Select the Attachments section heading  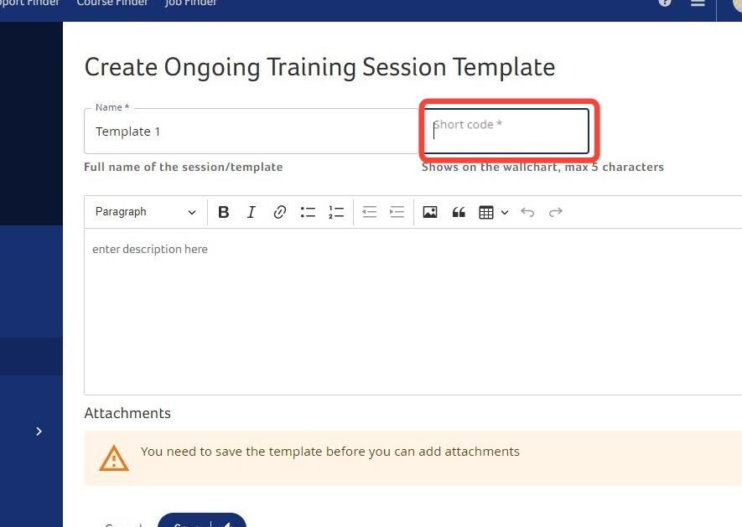point(127,413)
